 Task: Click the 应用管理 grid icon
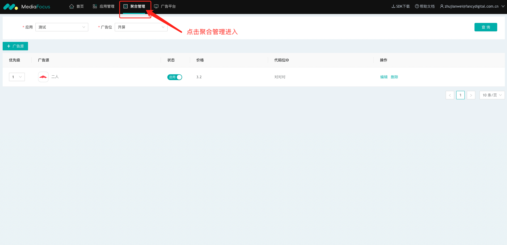[x=95, y=6]
